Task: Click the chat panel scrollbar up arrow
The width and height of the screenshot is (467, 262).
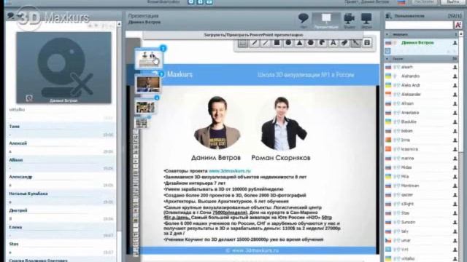Action: pos(119,24)
